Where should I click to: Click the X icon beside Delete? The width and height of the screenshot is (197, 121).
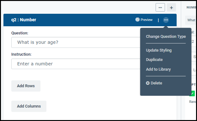click(148, 83)
